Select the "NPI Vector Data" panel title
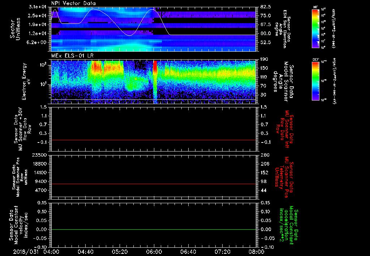 tap(74, 3)
